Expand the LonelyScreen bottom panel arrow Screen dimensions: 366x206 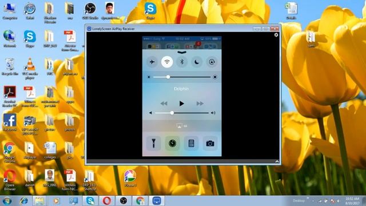tap(277, 161)
